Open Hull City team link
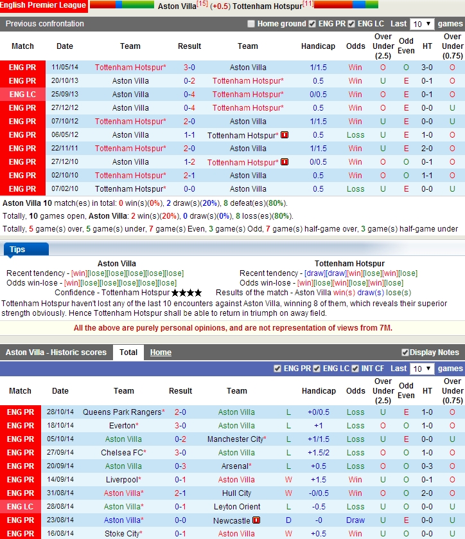Viewport: 465px width, 539px height. click(x=236, y=493)
